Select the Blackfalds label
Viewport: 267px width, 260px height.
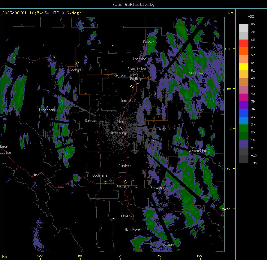[x=137, y=69]
